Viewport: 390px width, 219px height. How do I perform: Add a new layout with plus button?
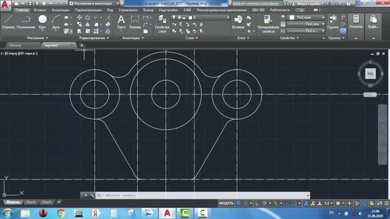[x=58, y=202]
